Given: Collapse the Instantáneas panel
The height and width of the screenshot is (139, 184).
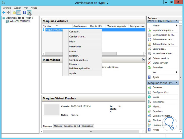Looking at the screenshot, I should (144, 59).
